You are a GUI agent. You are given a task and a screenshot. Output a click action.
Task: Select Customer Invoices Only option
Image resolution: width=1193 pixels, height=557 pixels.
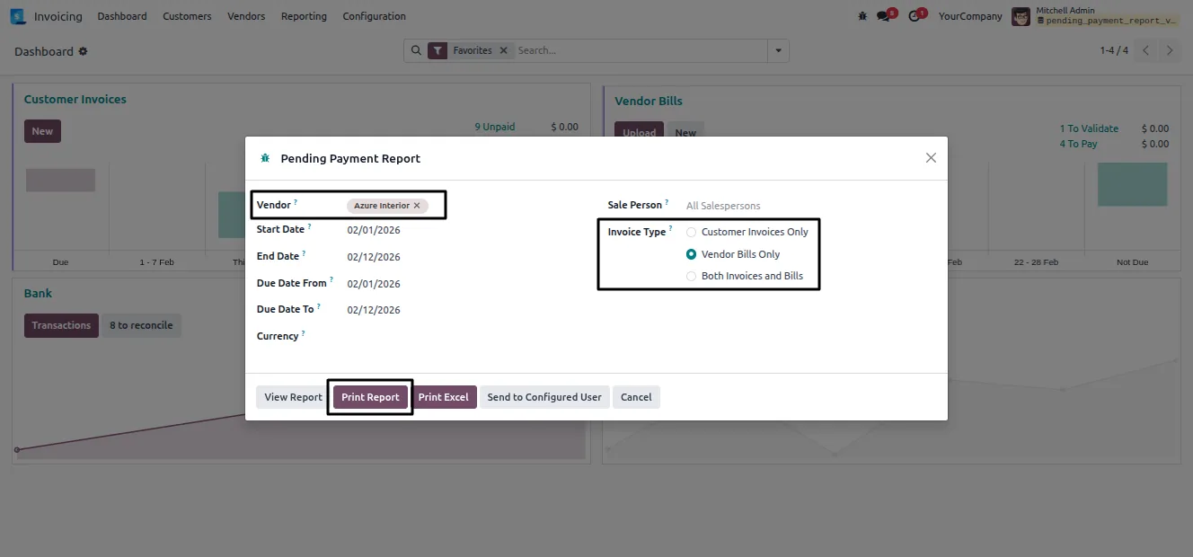[x=692, y=232]
